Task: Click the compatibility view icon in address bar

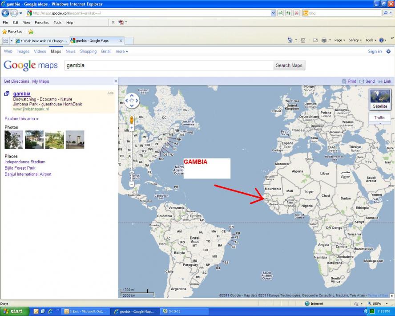Action: coord(281,13)
